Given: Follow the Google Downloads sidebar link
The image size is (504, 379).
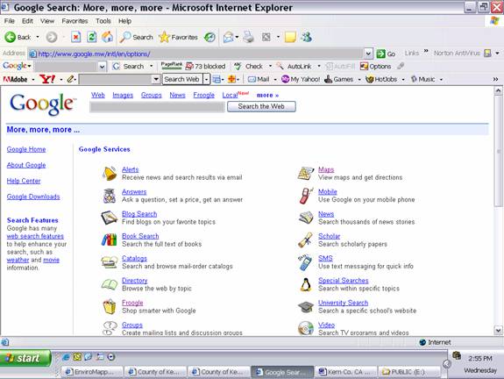Looking at the screenshot, I should [33, 197].
